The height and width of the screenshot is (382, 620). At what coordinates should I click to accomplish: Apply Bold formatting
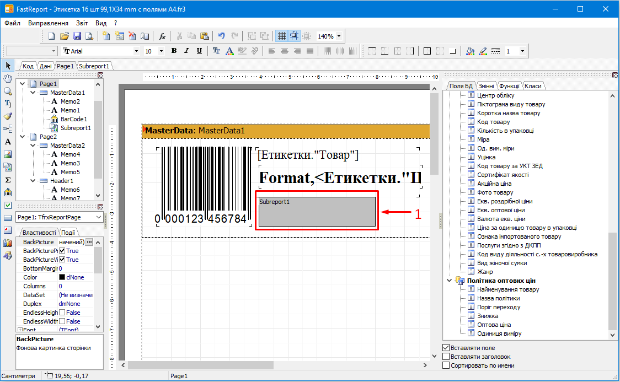coord(174,51)
